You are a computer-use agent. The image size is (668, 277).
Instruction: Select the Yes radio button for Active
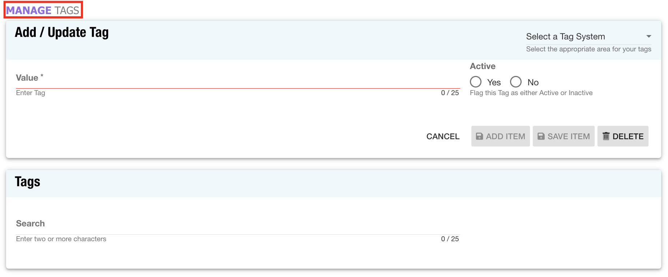coord(476,82)
